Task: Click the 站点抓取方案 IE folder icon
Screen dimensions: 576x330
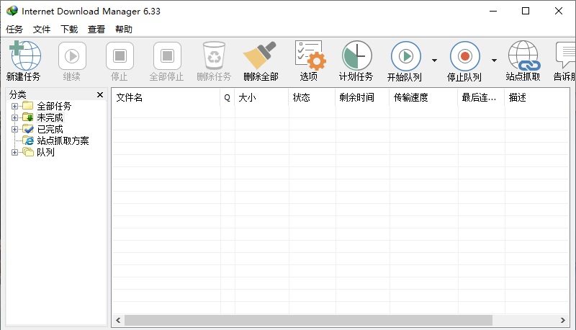Action: 28,140
